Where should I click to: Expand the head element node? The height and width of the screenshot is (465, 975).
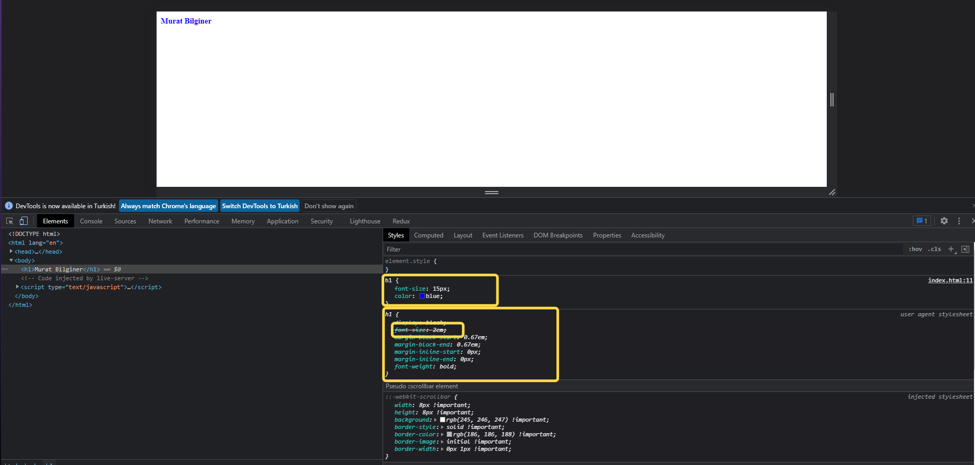(x=11, y=252)
